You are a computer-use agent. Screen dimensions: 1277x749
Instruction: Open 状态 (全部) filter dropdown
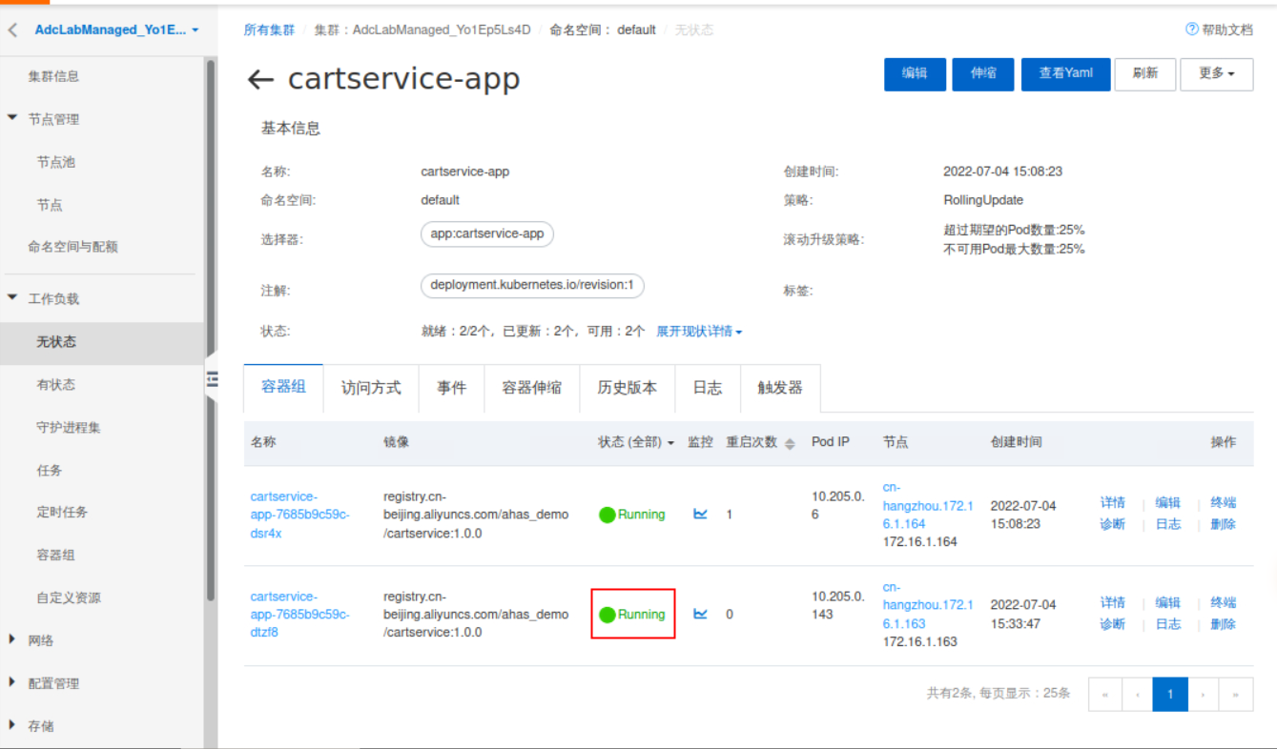[636, 442]
